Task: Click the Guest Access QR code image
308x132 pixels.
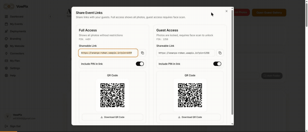Action: coord(190,95)
